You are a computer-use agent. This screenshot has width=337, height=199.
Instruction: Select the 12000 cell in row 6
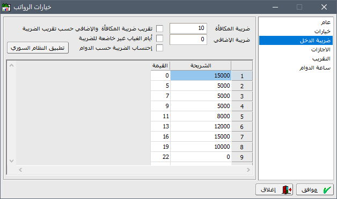click(201, 126)
